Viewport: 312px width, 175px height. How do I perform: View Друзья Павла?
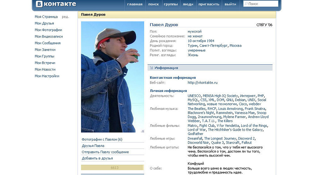[93, 146]
